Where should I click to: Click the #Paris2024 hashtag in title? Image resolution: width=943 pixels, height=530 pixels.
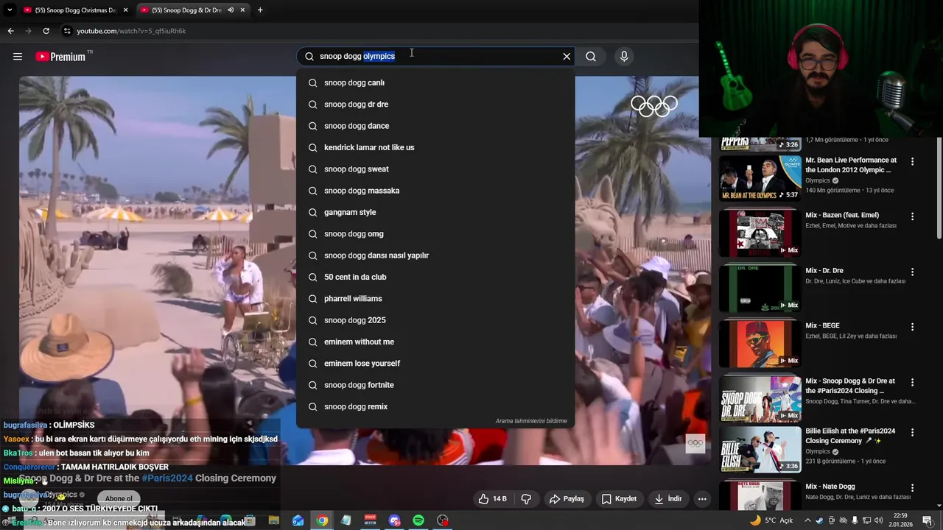(x=167, y=478)
